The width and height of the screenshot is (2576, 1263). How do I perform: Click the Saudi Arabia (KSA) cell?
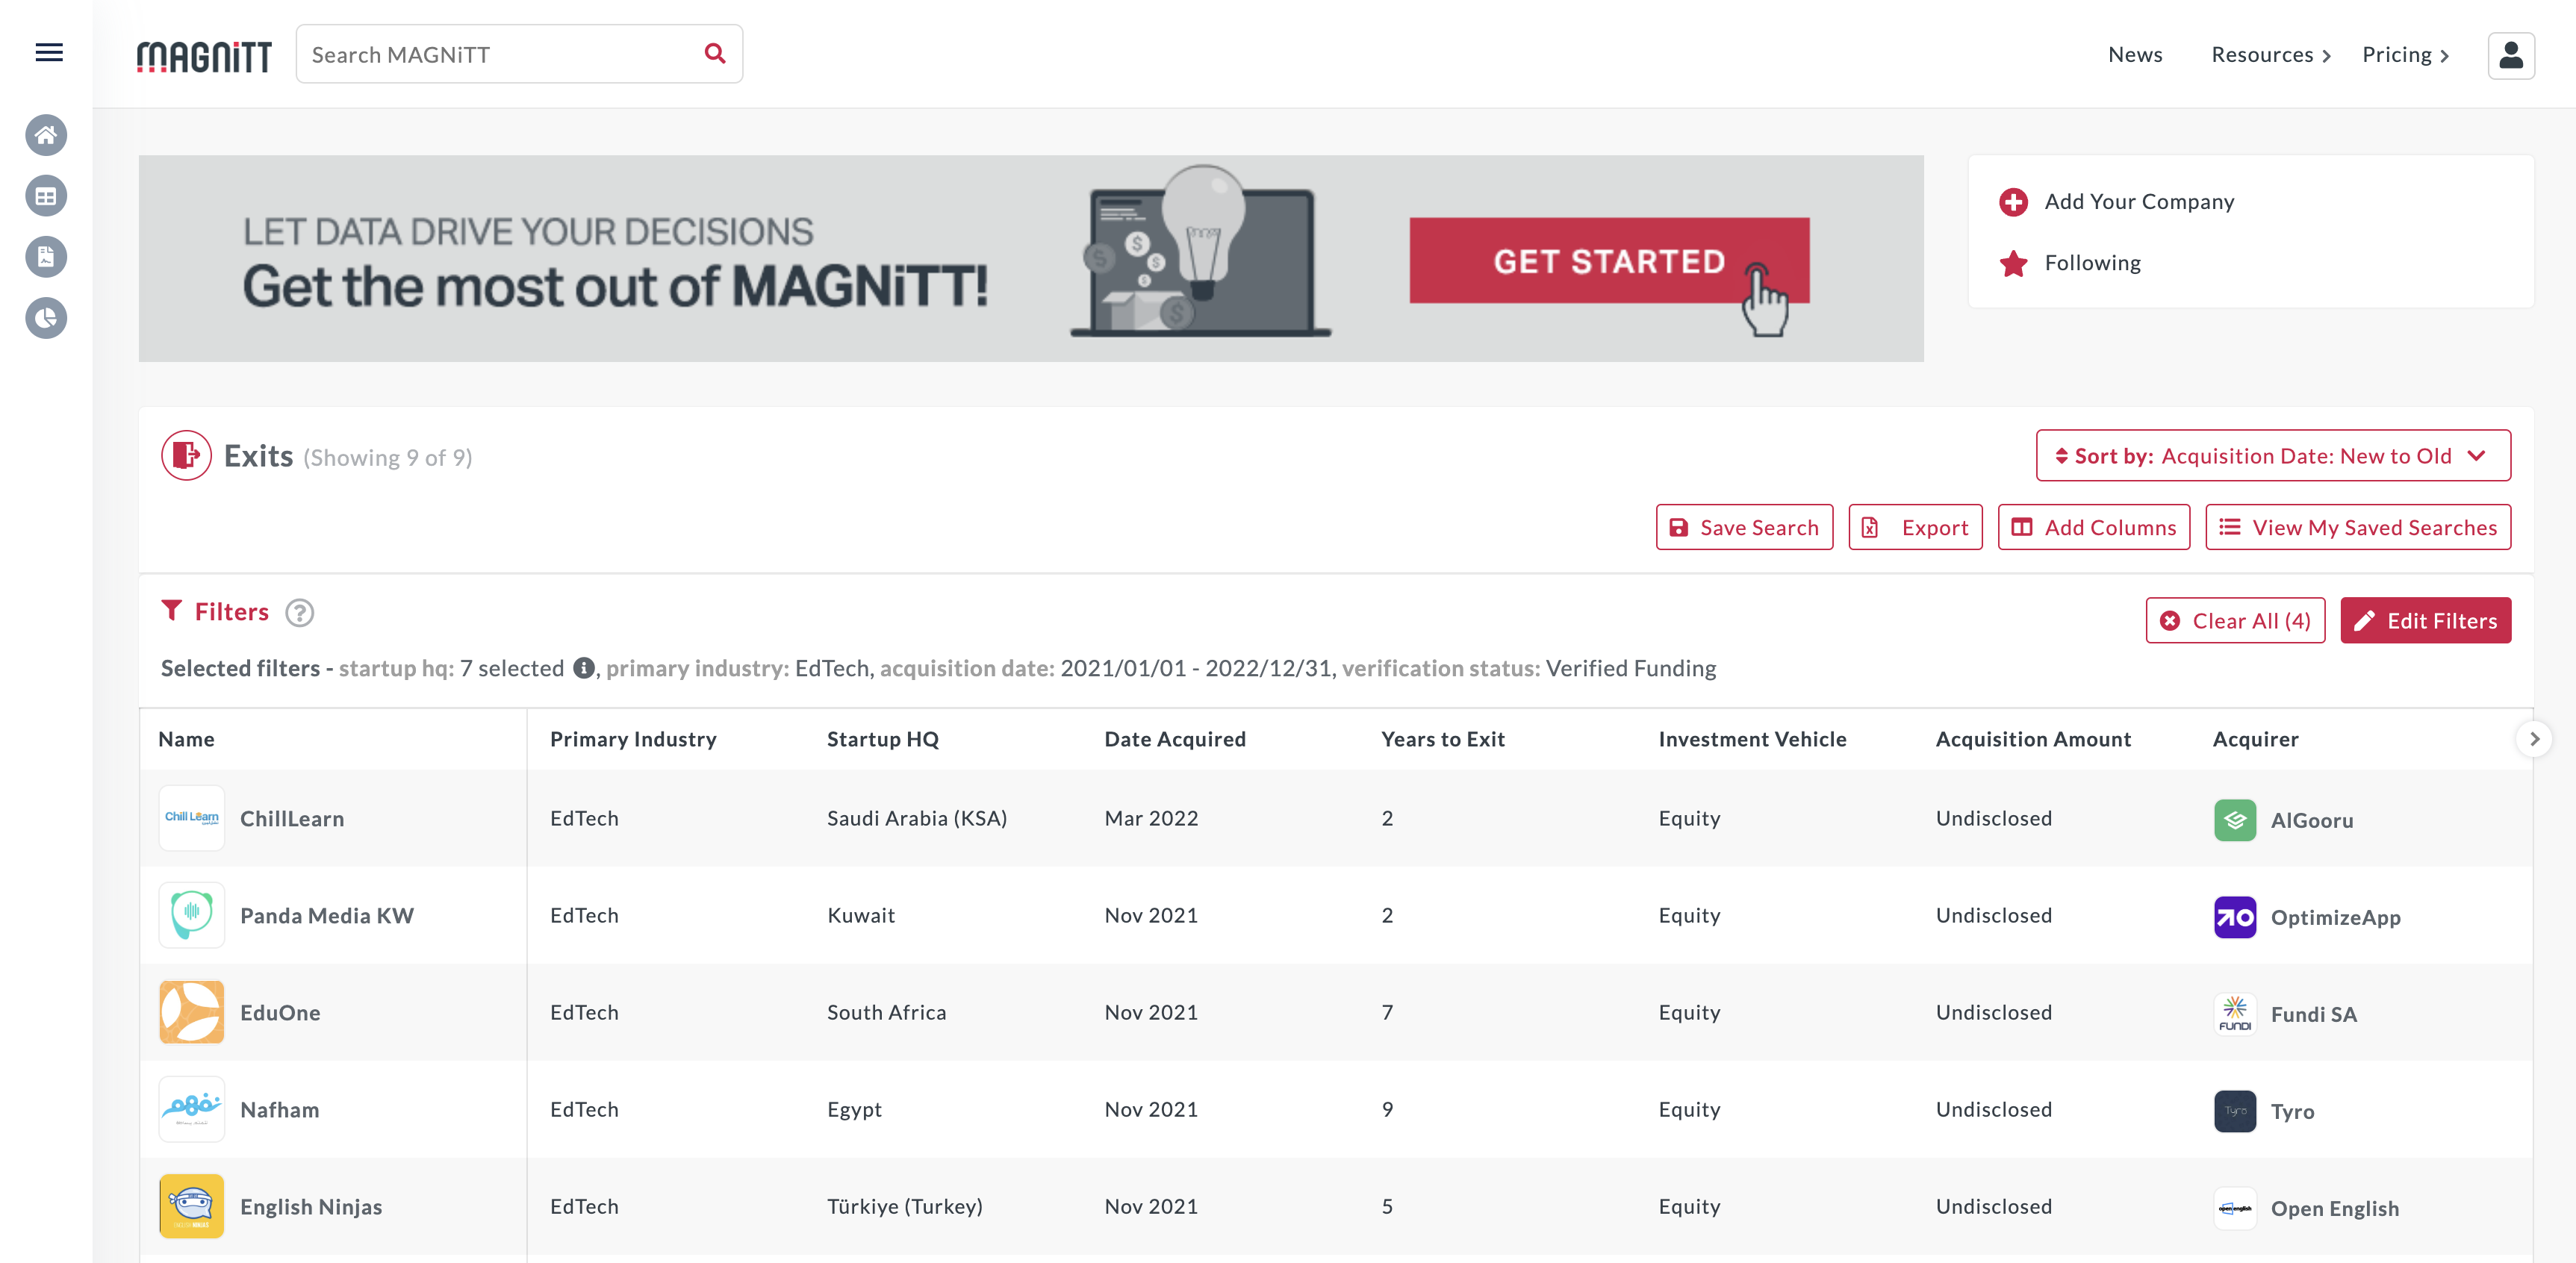tap(916, 818)
